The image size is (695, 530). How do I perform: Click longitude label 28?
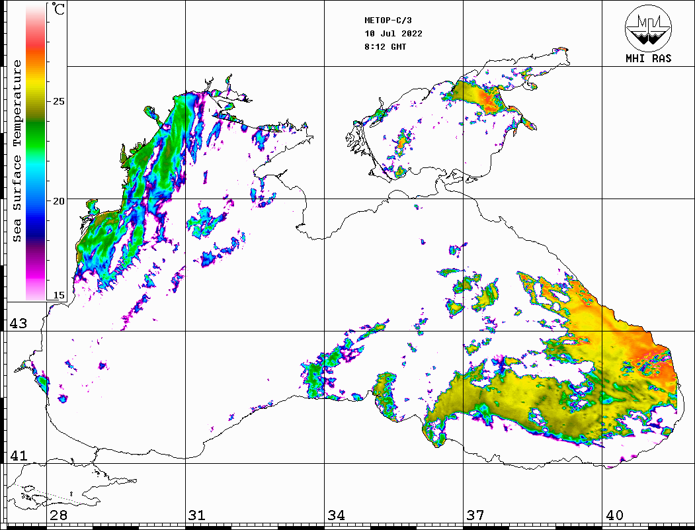(58, 515)
